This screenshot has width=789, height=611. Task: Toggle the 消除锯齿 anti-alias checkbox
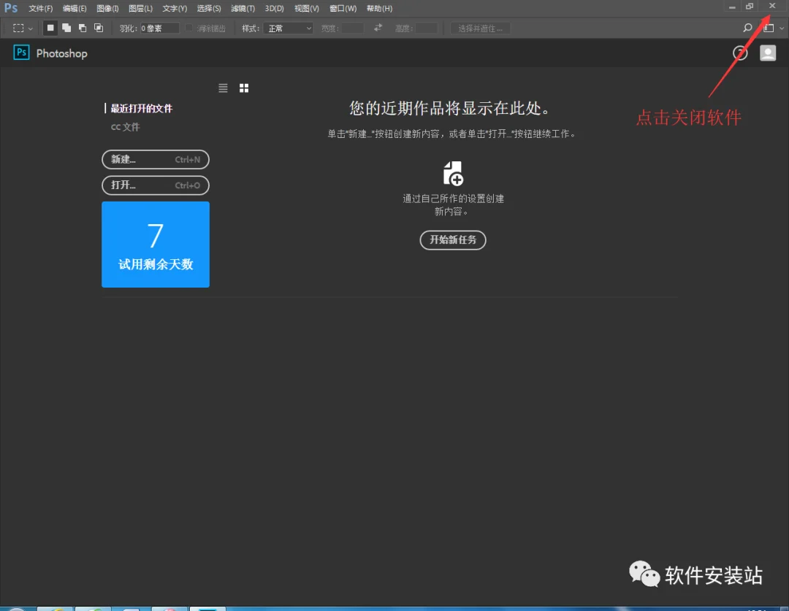click(189, 28)
